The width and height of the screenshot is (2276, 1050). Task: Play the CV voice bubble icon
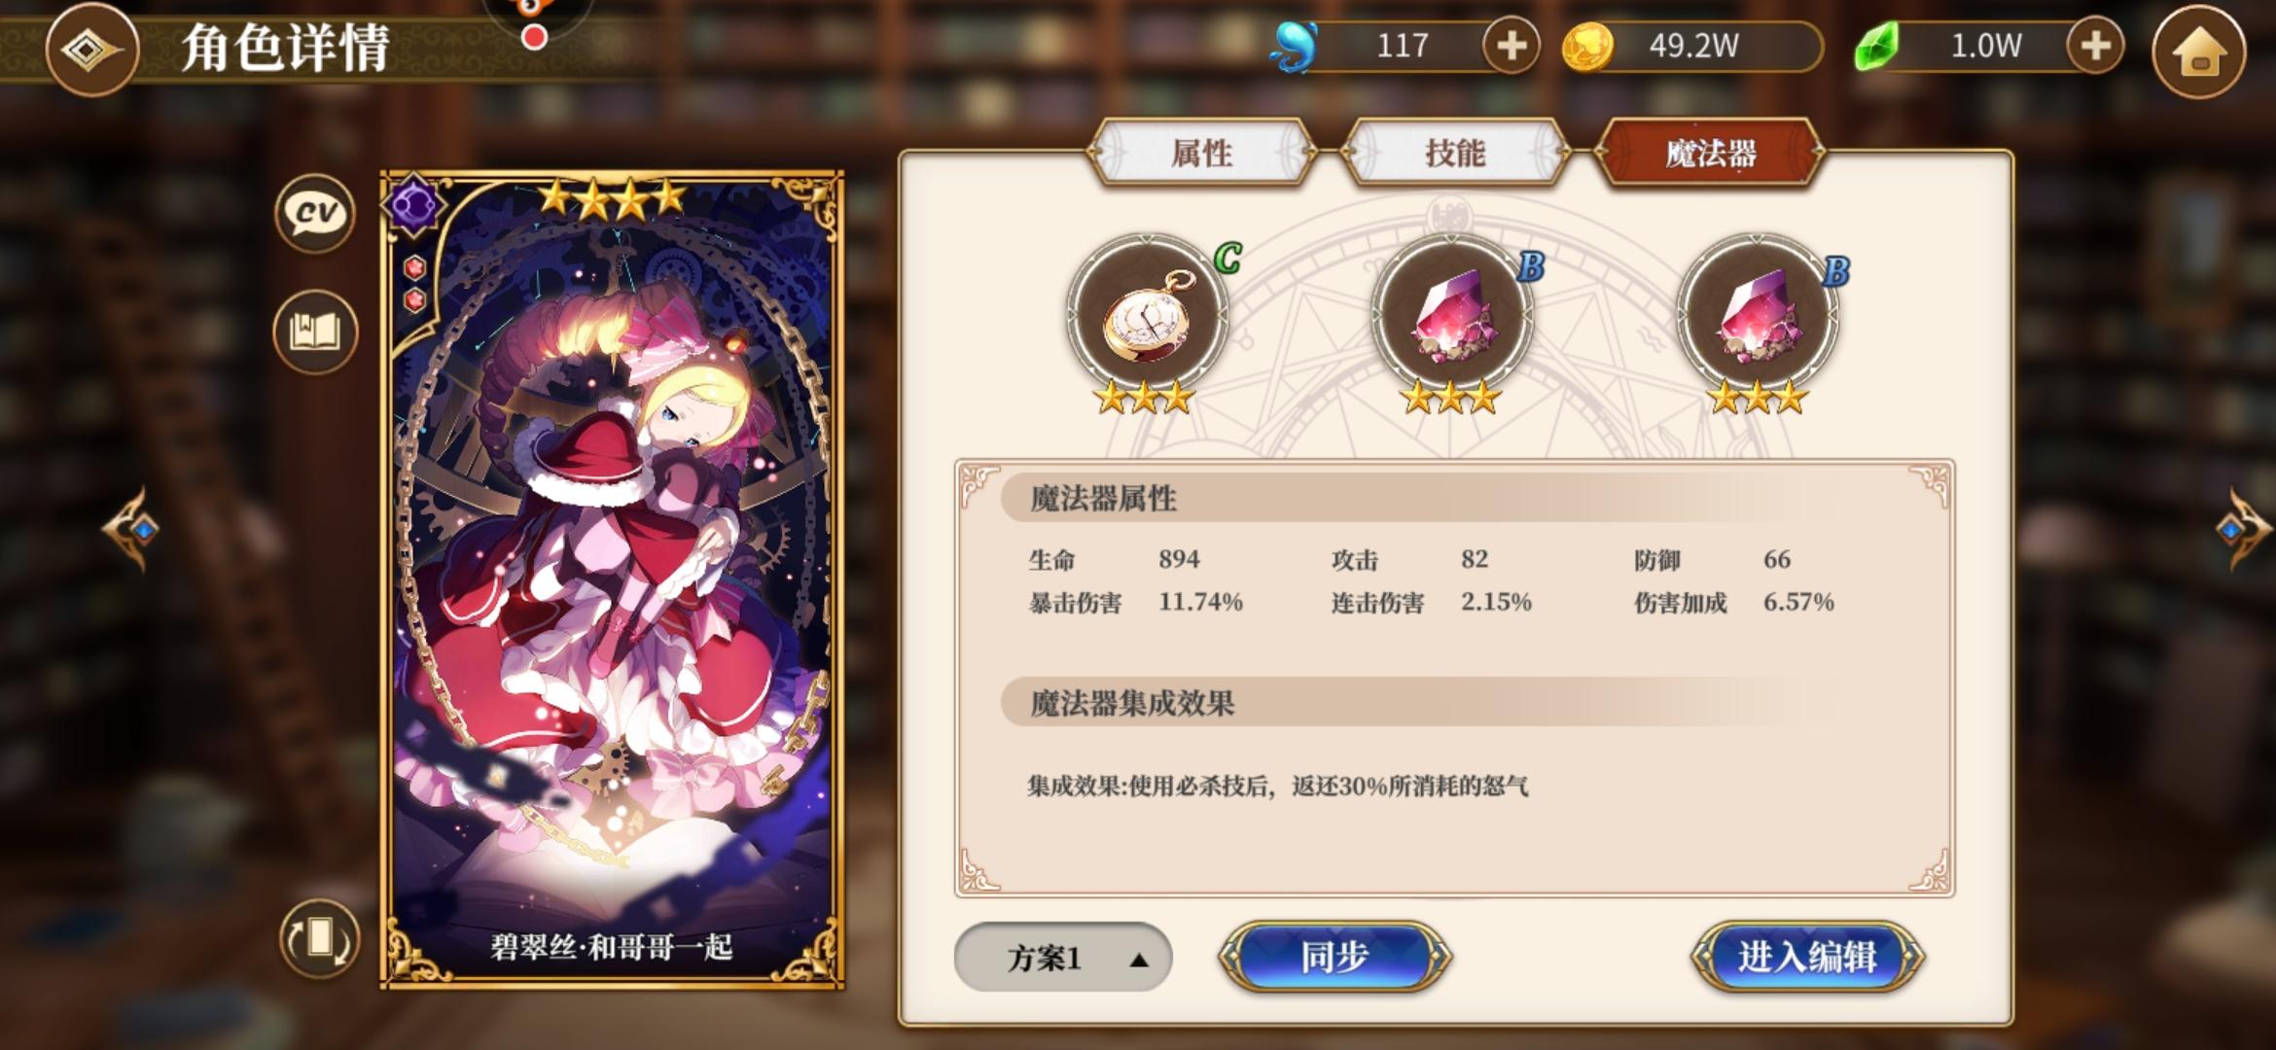pos(315,213)
